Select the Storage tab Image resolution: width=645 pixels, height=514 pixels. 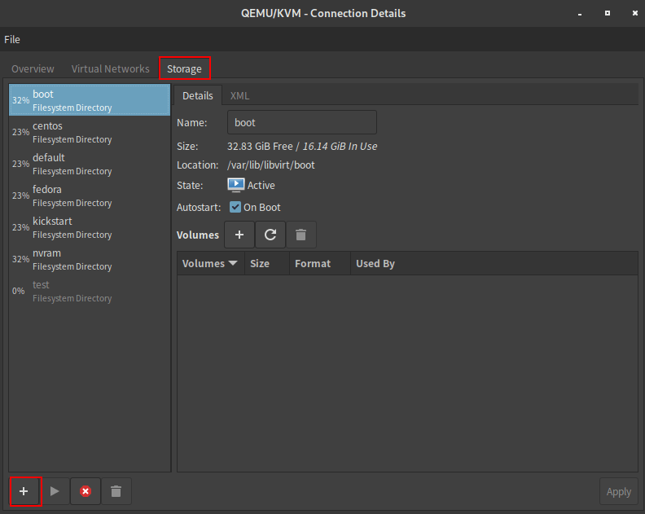click(x=184, y=68)
